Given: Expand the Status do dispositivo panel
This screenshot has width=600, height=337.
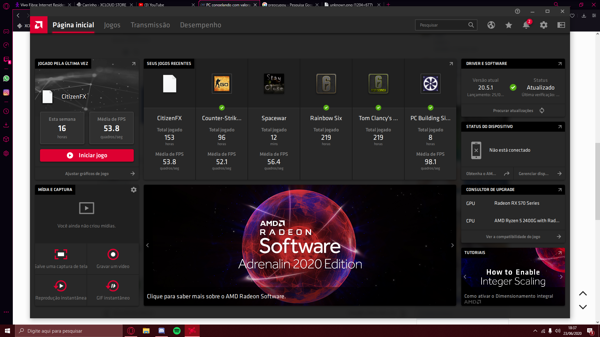Looking at the screenshot, I should tap(560, 127).
